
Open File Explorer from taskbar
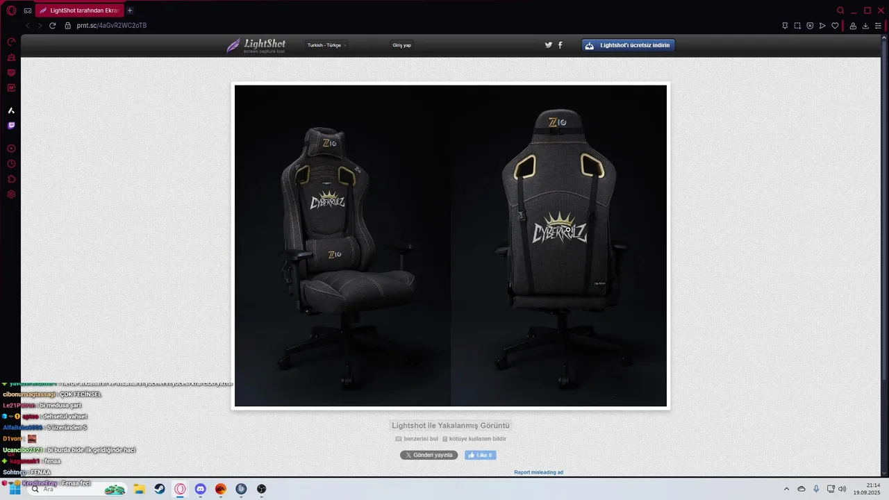139,489
